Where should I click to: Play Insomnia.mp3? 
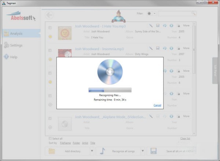[x=171, y=48]
